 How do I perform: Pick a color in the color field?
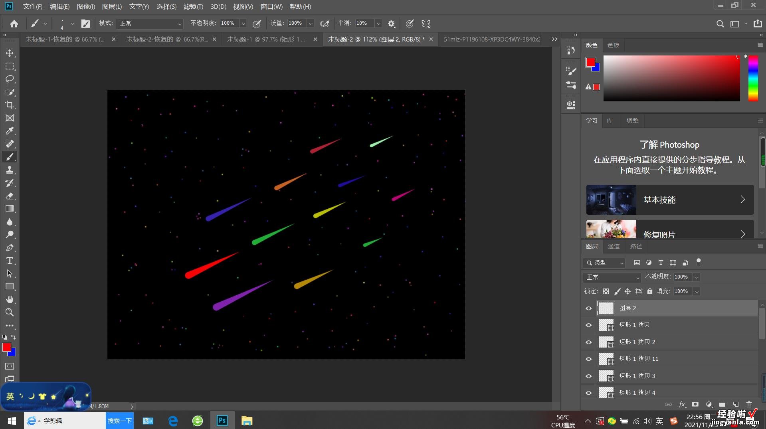pos(671,78)
